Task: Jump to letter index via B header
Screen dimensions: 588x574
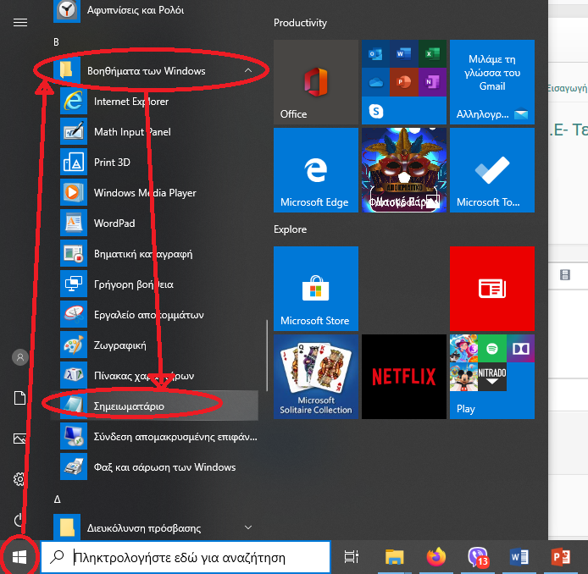Action: (56, 42)
